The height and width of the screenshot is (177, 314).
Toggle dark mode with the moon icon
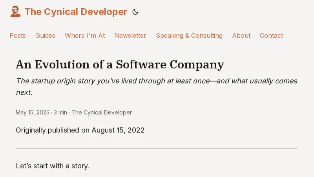tap(135, 12)
